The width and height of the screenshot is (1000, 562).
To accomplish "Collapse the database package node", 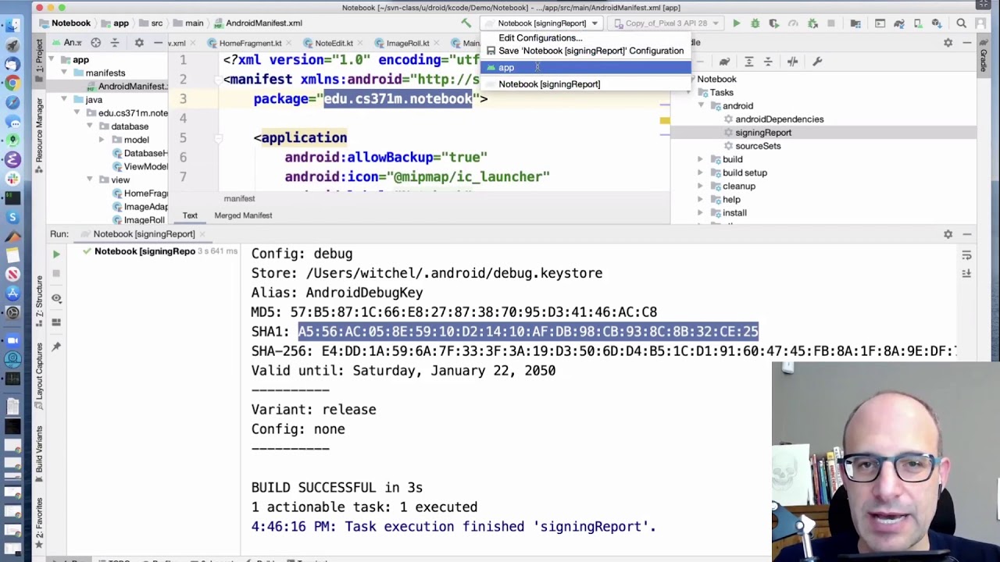I will coord(89,126).
